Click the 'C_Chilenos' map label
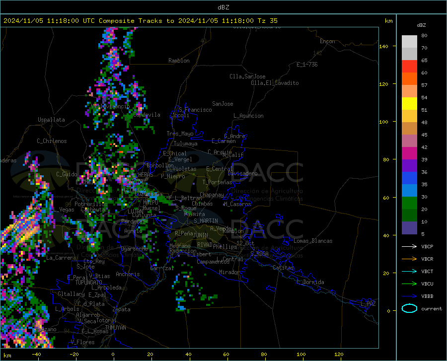The height and width of the screenshot is (361, 447). [52, 141]
